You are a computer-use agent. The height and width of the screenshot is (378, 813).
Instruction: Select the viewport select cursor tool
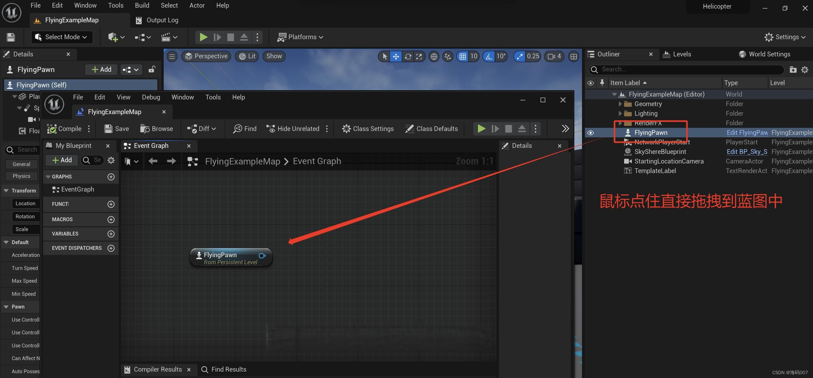(x=384, y=56)
